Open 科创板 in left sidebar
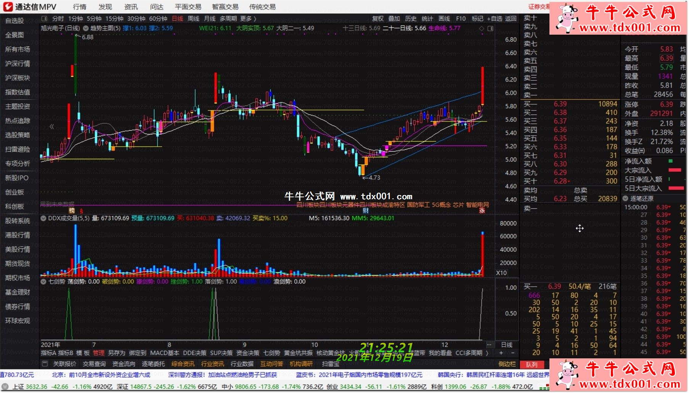Image resolution: width=689 pixels, height=393 pixels. [14, 206]
